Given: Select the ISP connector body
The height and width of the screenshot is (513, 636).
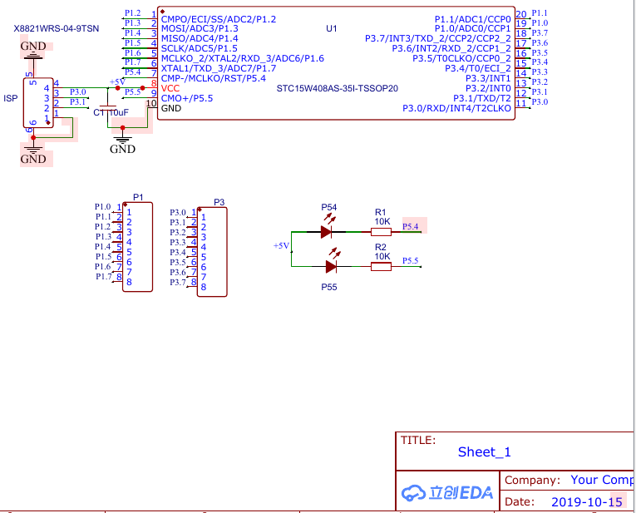Looking at the screenshot, I should click(x=38, y=103).
